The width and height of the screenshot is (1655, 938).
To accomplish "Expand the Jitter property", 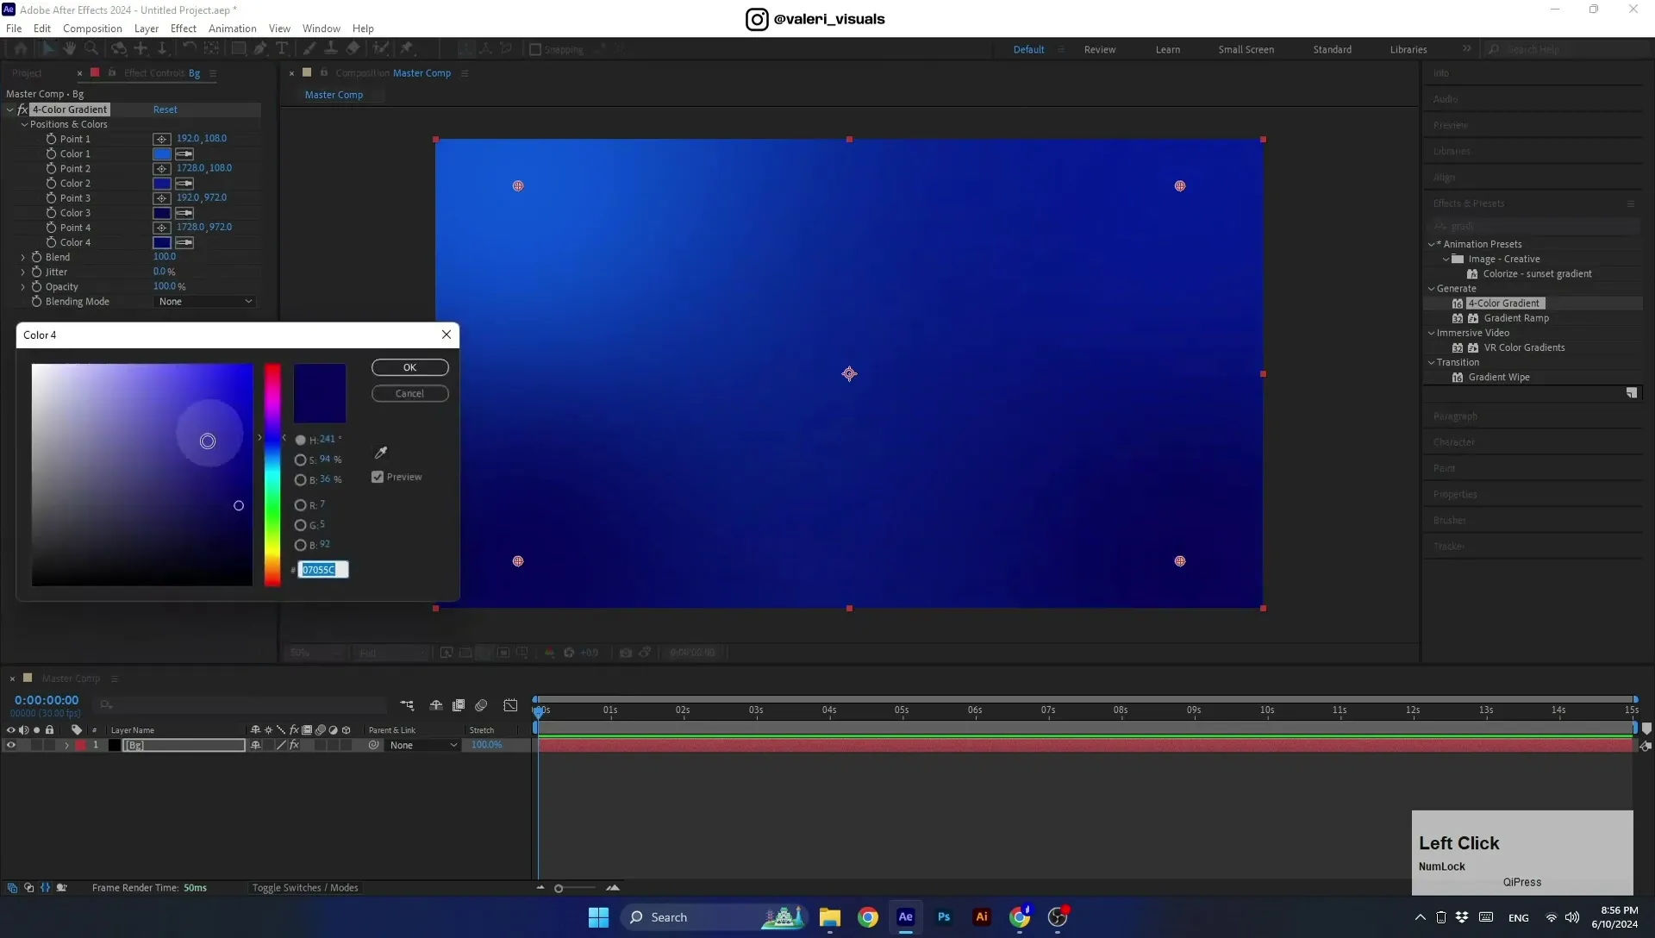I will click(x=23, y=272).
